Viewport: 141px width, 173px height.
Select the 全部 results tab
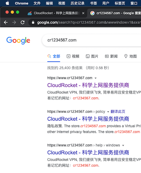pyautogui.click(x=54, y=56)
